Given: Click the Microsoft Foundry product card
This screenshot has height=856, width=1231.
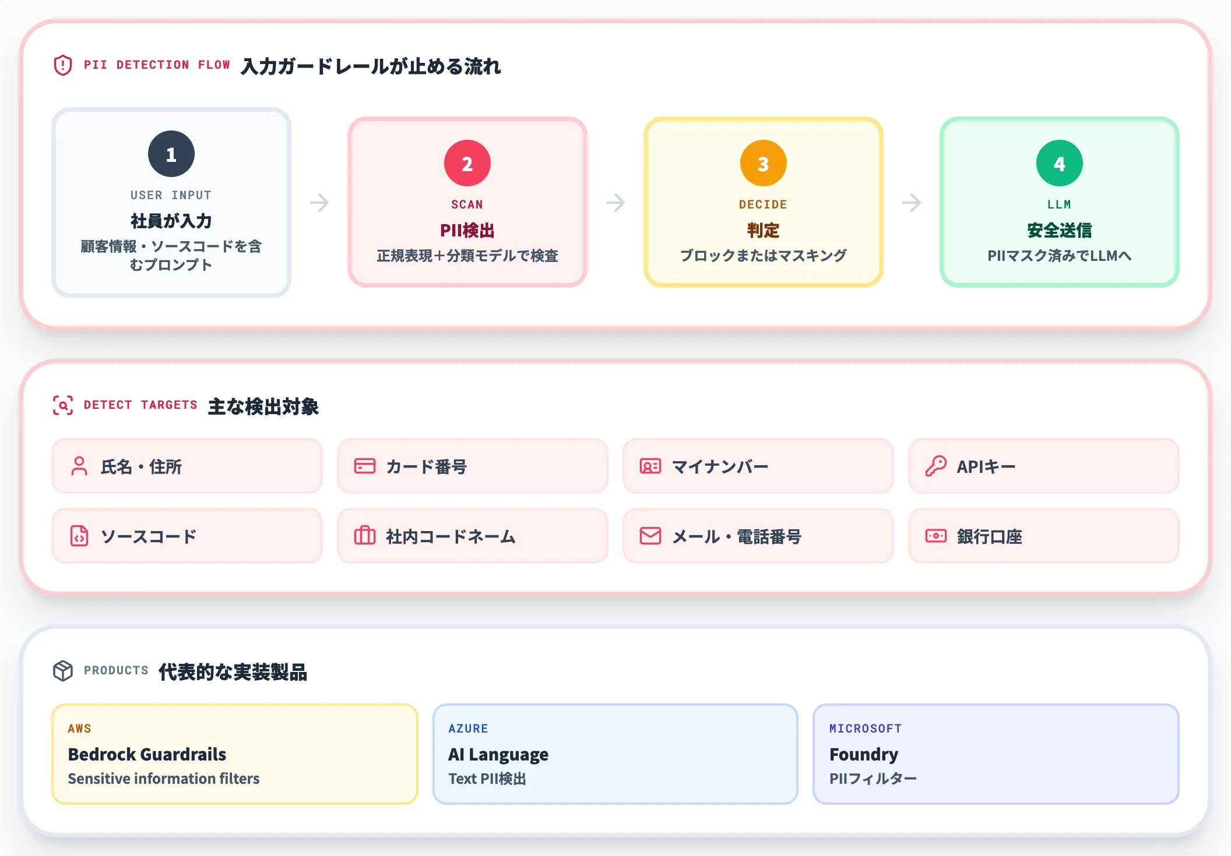Looking at the screenshot, I should 996,754.
